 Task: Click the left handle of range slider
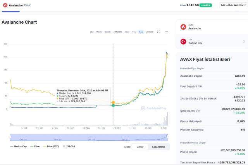point(10,137)
